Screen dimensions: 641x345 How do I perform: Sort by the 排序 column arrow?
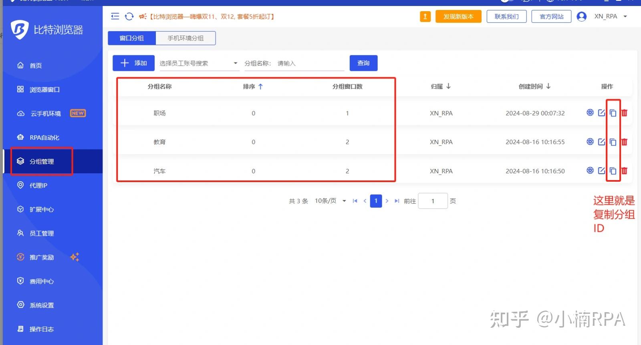click(260, 86)
